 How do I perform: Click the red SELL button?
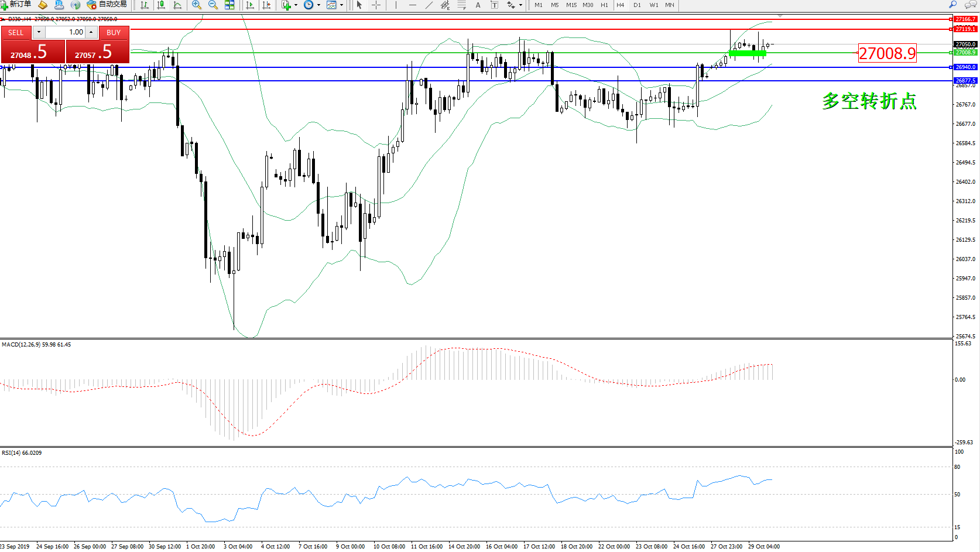point(16,33)
